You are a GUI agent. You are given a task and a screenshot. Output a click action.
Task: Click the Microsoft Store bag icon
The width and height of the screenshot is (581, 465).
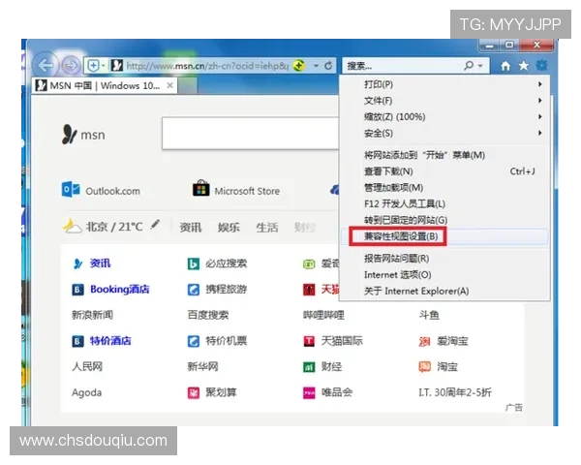200,189
